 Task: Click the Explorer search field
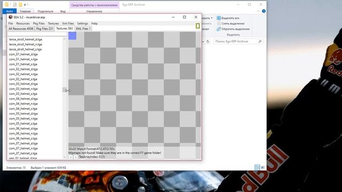[x=238, y=42]
